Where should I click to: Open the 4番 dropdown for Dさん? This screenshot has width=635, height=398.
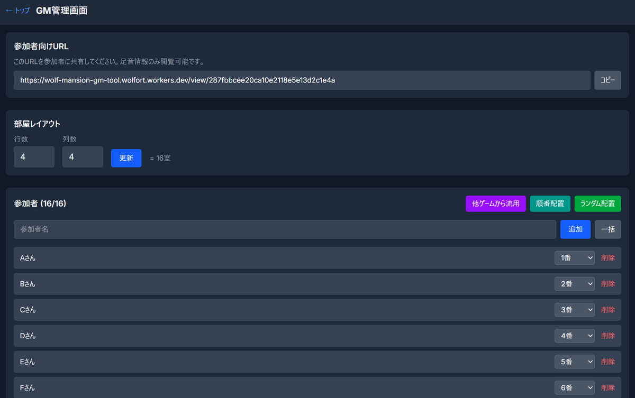coord(575,336)
